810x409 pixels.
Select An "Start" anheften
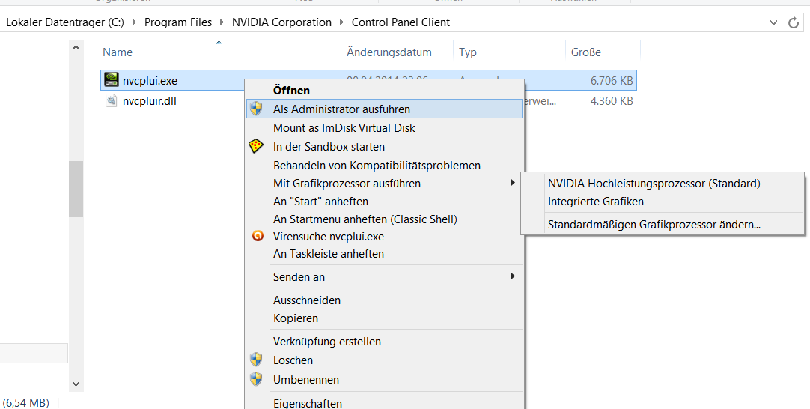pos(384,202)
